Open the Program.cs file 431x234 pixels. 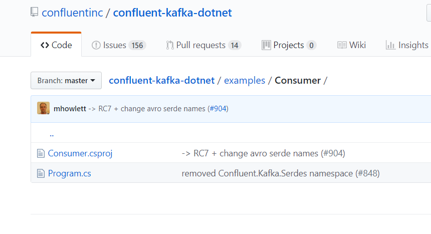[70, 174]
